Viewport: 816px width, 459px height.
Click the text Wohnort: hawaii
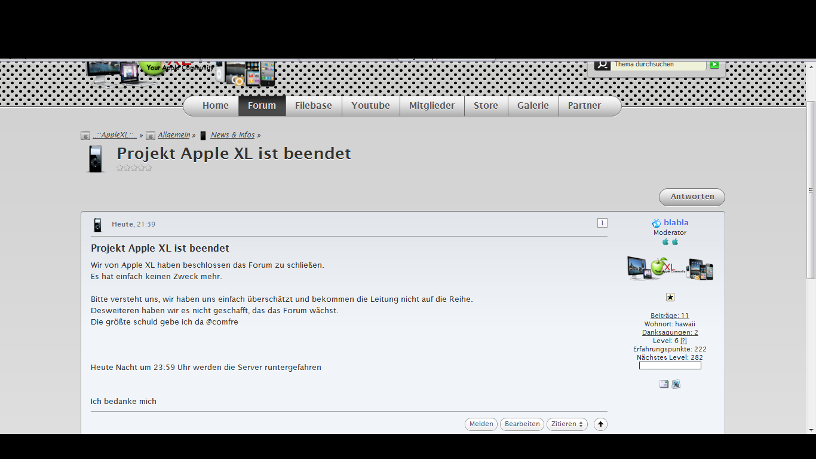670,324
